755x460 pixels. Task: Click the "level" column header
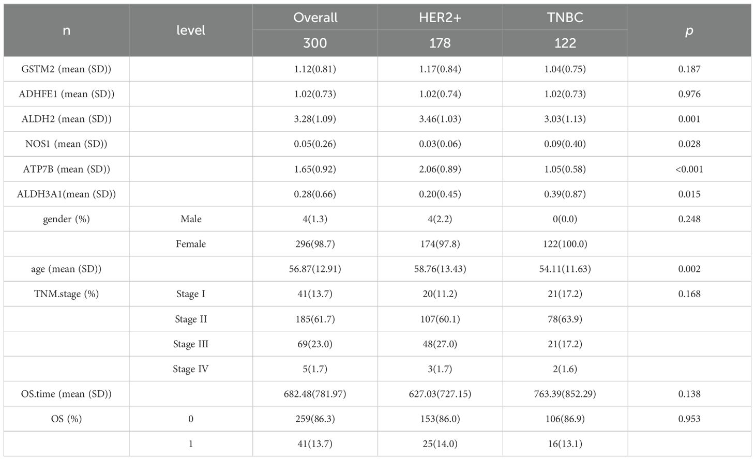[x=191, y=30]
